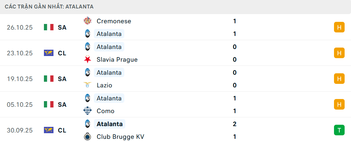
Task: Click the orange H badge for Cremonese match
Action: (x=339, y=27)
